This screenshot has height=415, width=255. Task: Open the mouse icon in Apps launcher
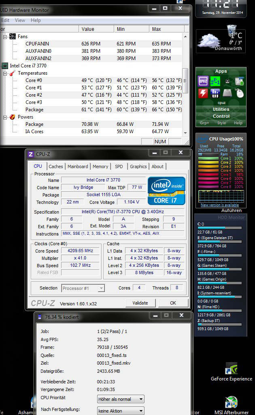coord(240,93)
